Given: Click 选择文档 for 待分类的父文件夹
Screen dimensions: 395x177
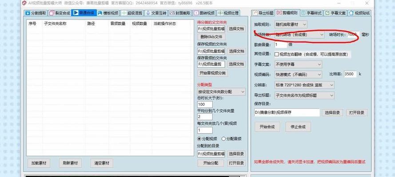Looking at the screenshot, I should point(236,29).
